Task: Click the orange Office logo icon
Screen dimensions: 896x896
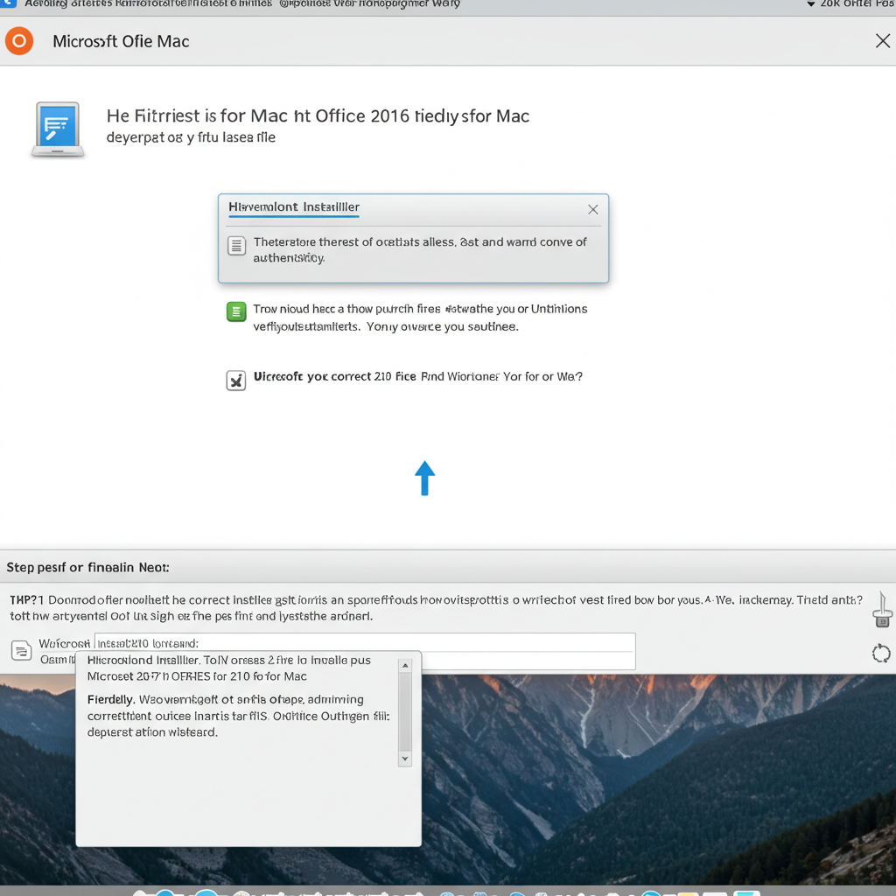Action: 19,41
